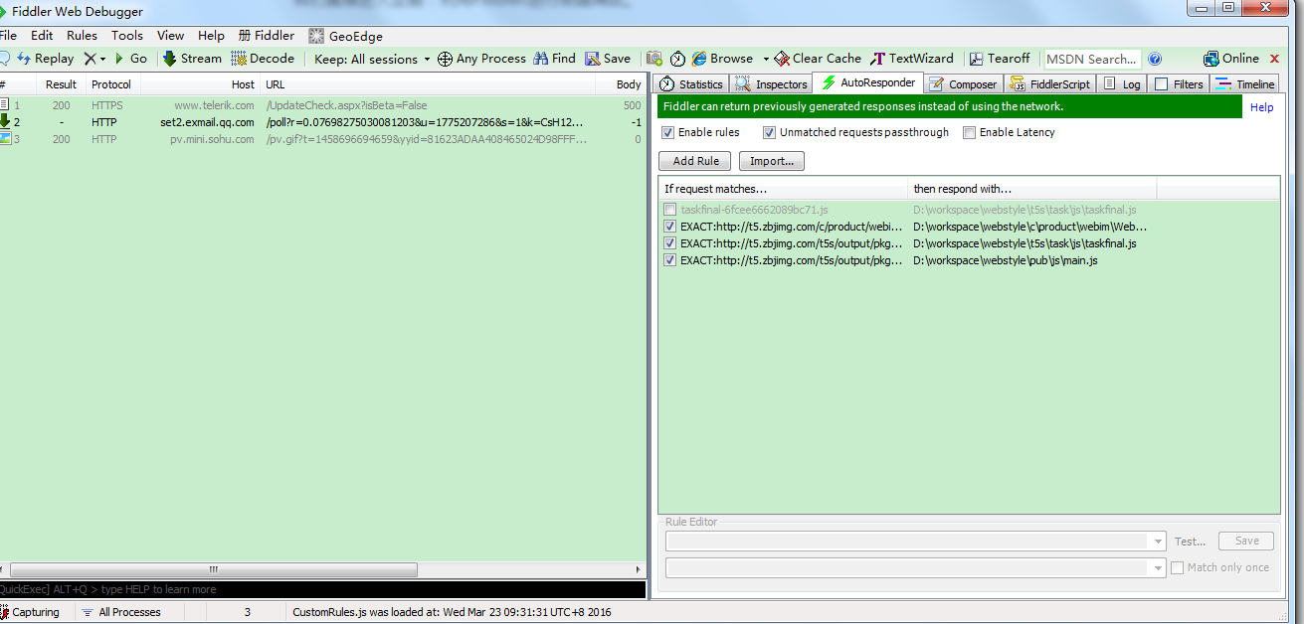The height and width of the screenshot is (624, 1304).
Task: Click the camera screenshot icon
Action: point(654,59)
